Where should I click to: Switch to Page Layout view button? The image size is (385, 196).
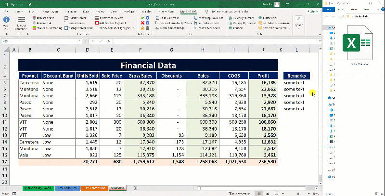pyautogui.click(x=268, y=194)
